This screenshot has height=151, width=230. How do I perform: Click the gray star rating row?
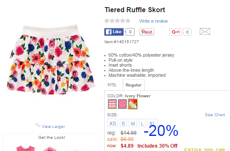[117, 21]
